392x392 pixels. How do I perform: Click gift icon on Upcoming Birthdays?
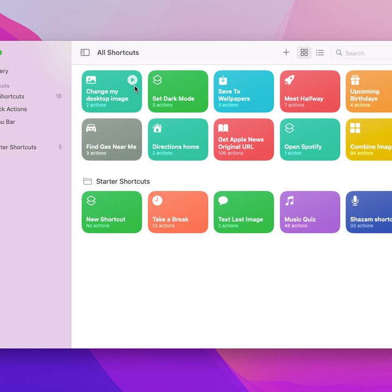pos(355,80)
